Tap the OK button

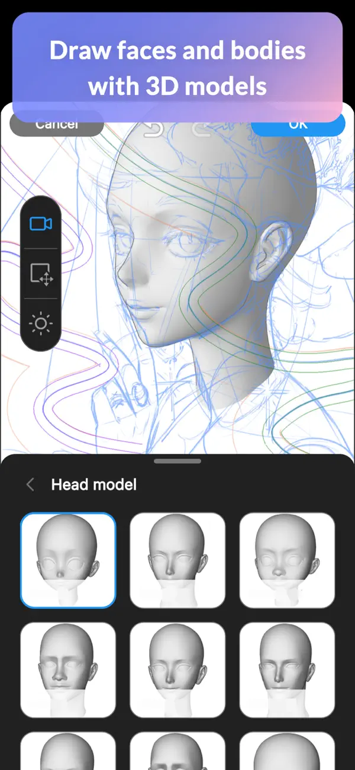pos(298,123)
